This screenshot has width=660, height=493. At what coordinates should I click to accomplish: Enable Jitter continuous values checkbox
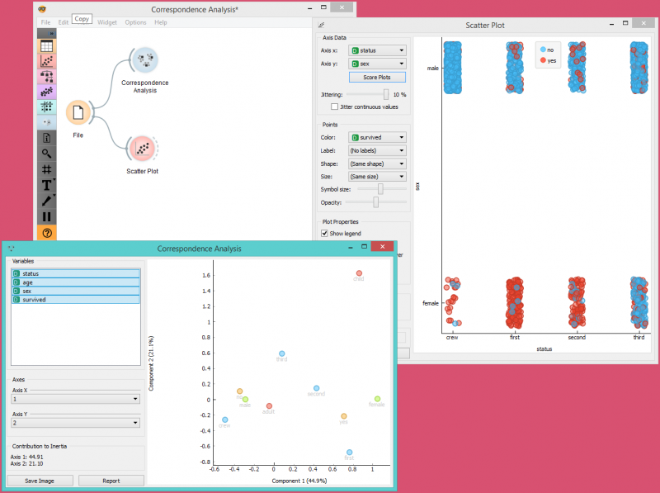click(x=334, y=107)
